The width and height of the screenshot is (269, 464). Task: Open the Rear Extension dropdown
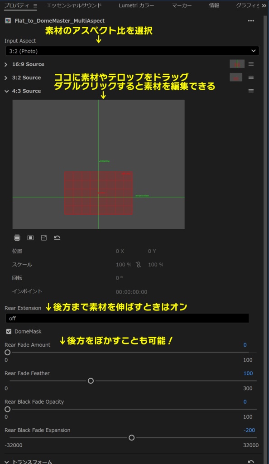(x=127, y=319)
